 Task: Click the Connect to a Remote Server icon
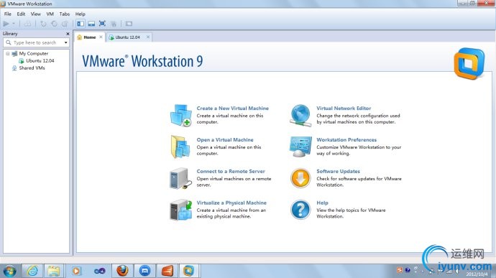tap(180, 178)
